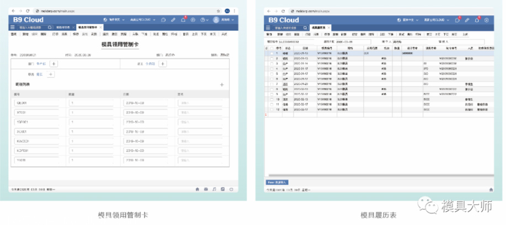Click pencil edit icon in 模具履历表 header
Screen dimensions: 521x225
[467, 20]
